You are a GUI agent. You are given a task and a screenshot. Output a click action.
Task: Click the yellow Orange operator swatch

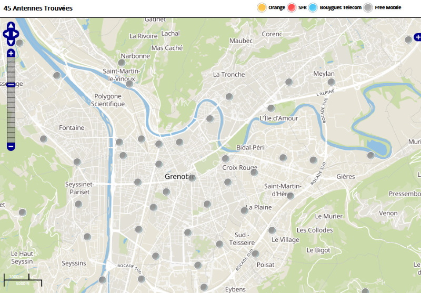point(262,7)
